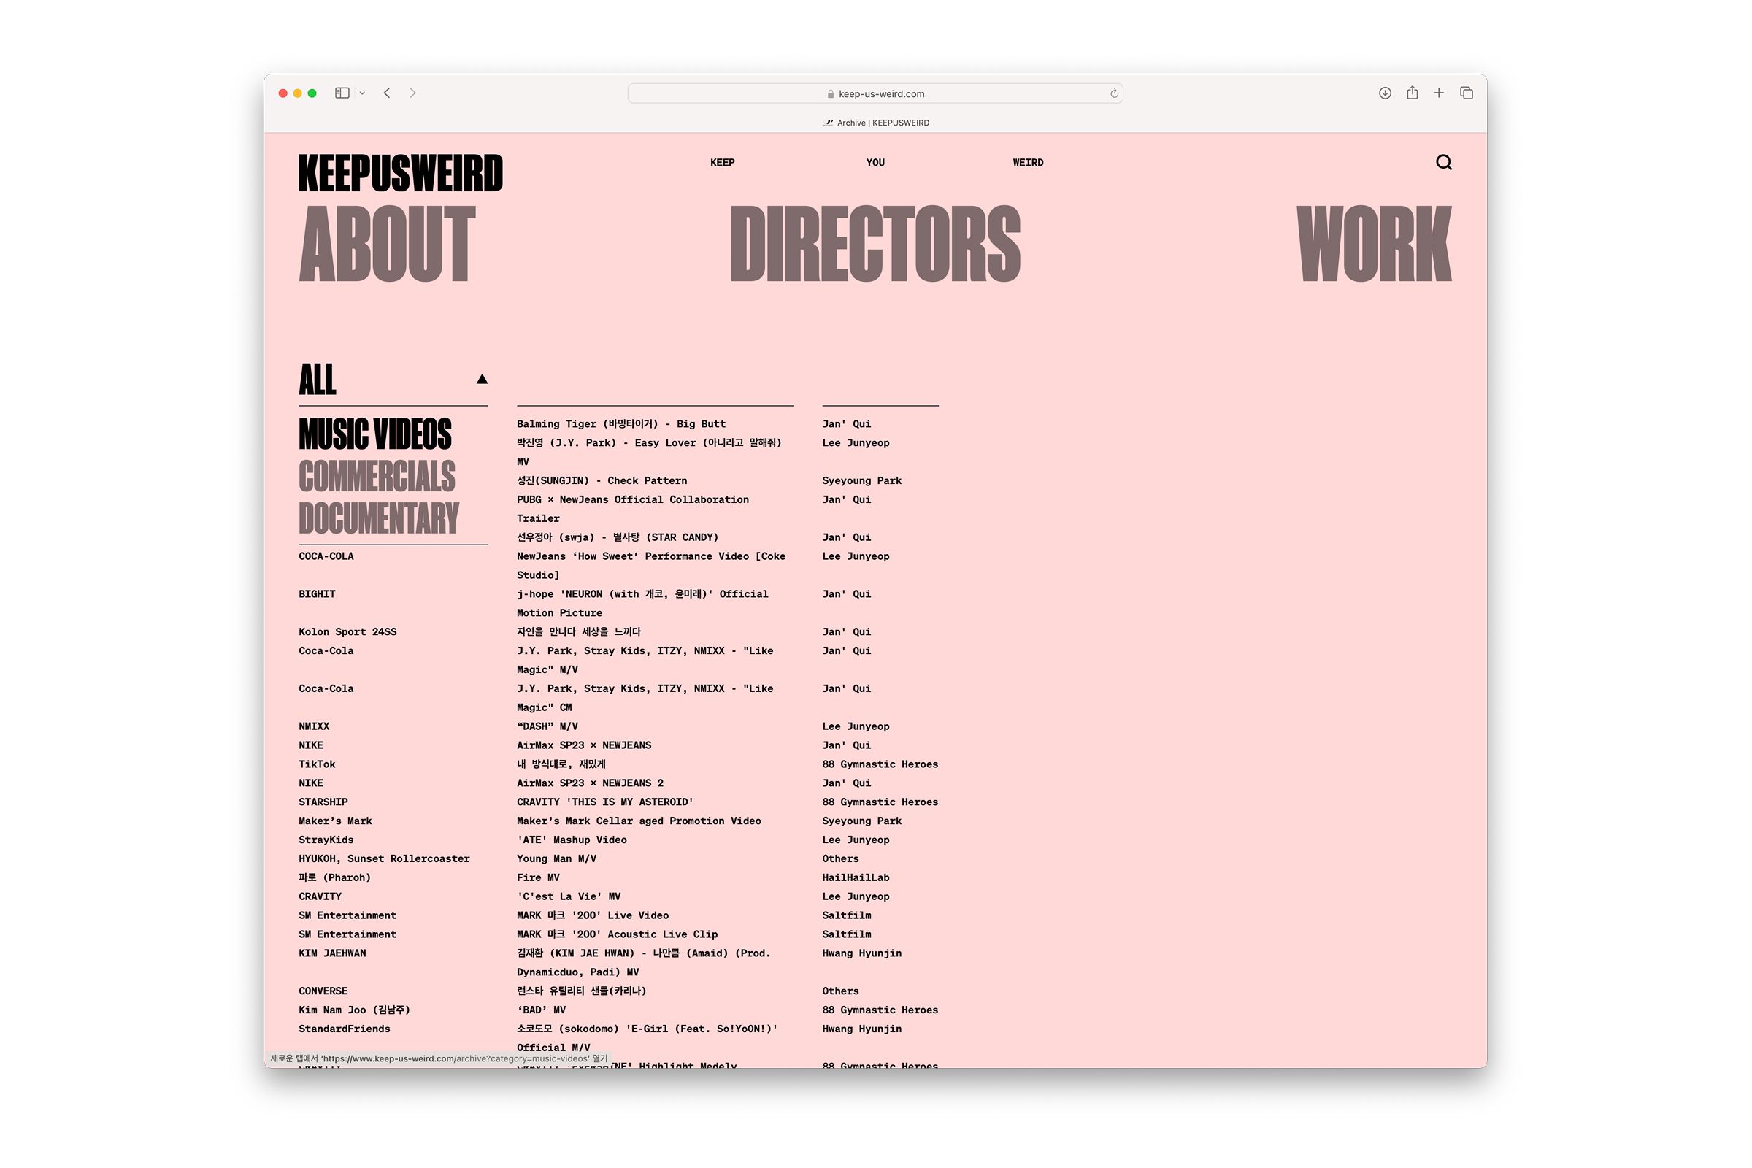Select MUSIC VIDEOS category filter
Image resolution: width=1752 pixels, height=1168 pixels.
374,434
